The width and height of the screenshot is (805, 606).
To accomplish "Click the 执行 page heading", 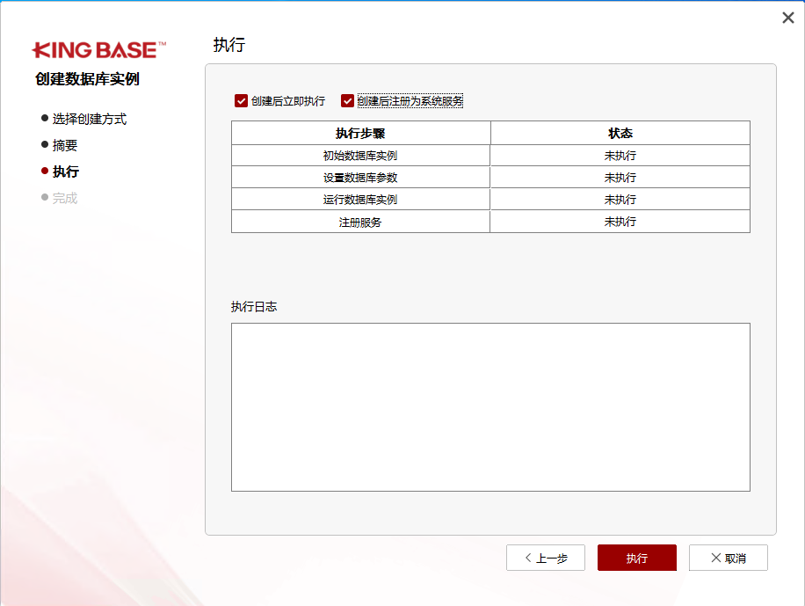I will click(229, 45).
